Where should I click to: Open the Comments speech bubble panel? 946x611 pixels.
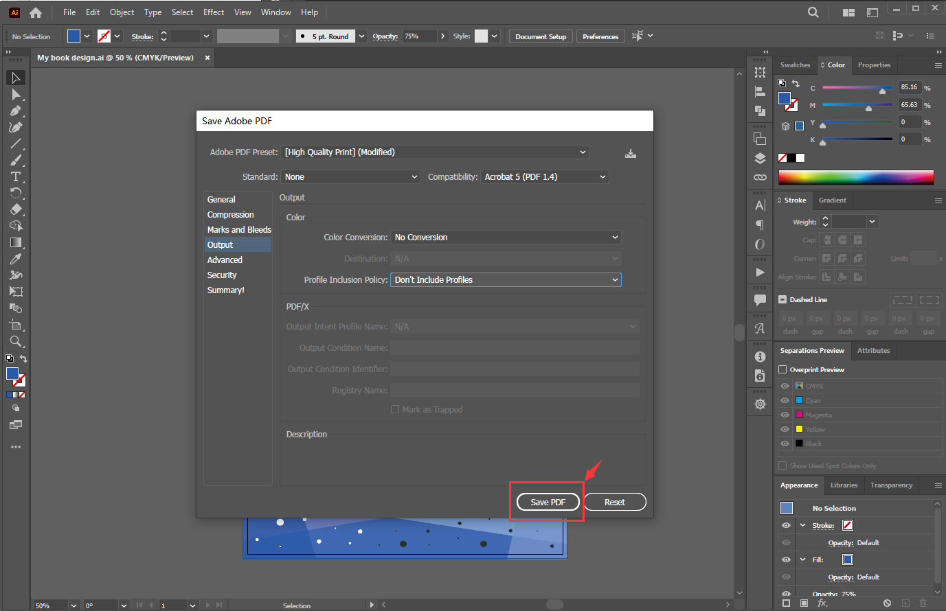click(760, 300)
